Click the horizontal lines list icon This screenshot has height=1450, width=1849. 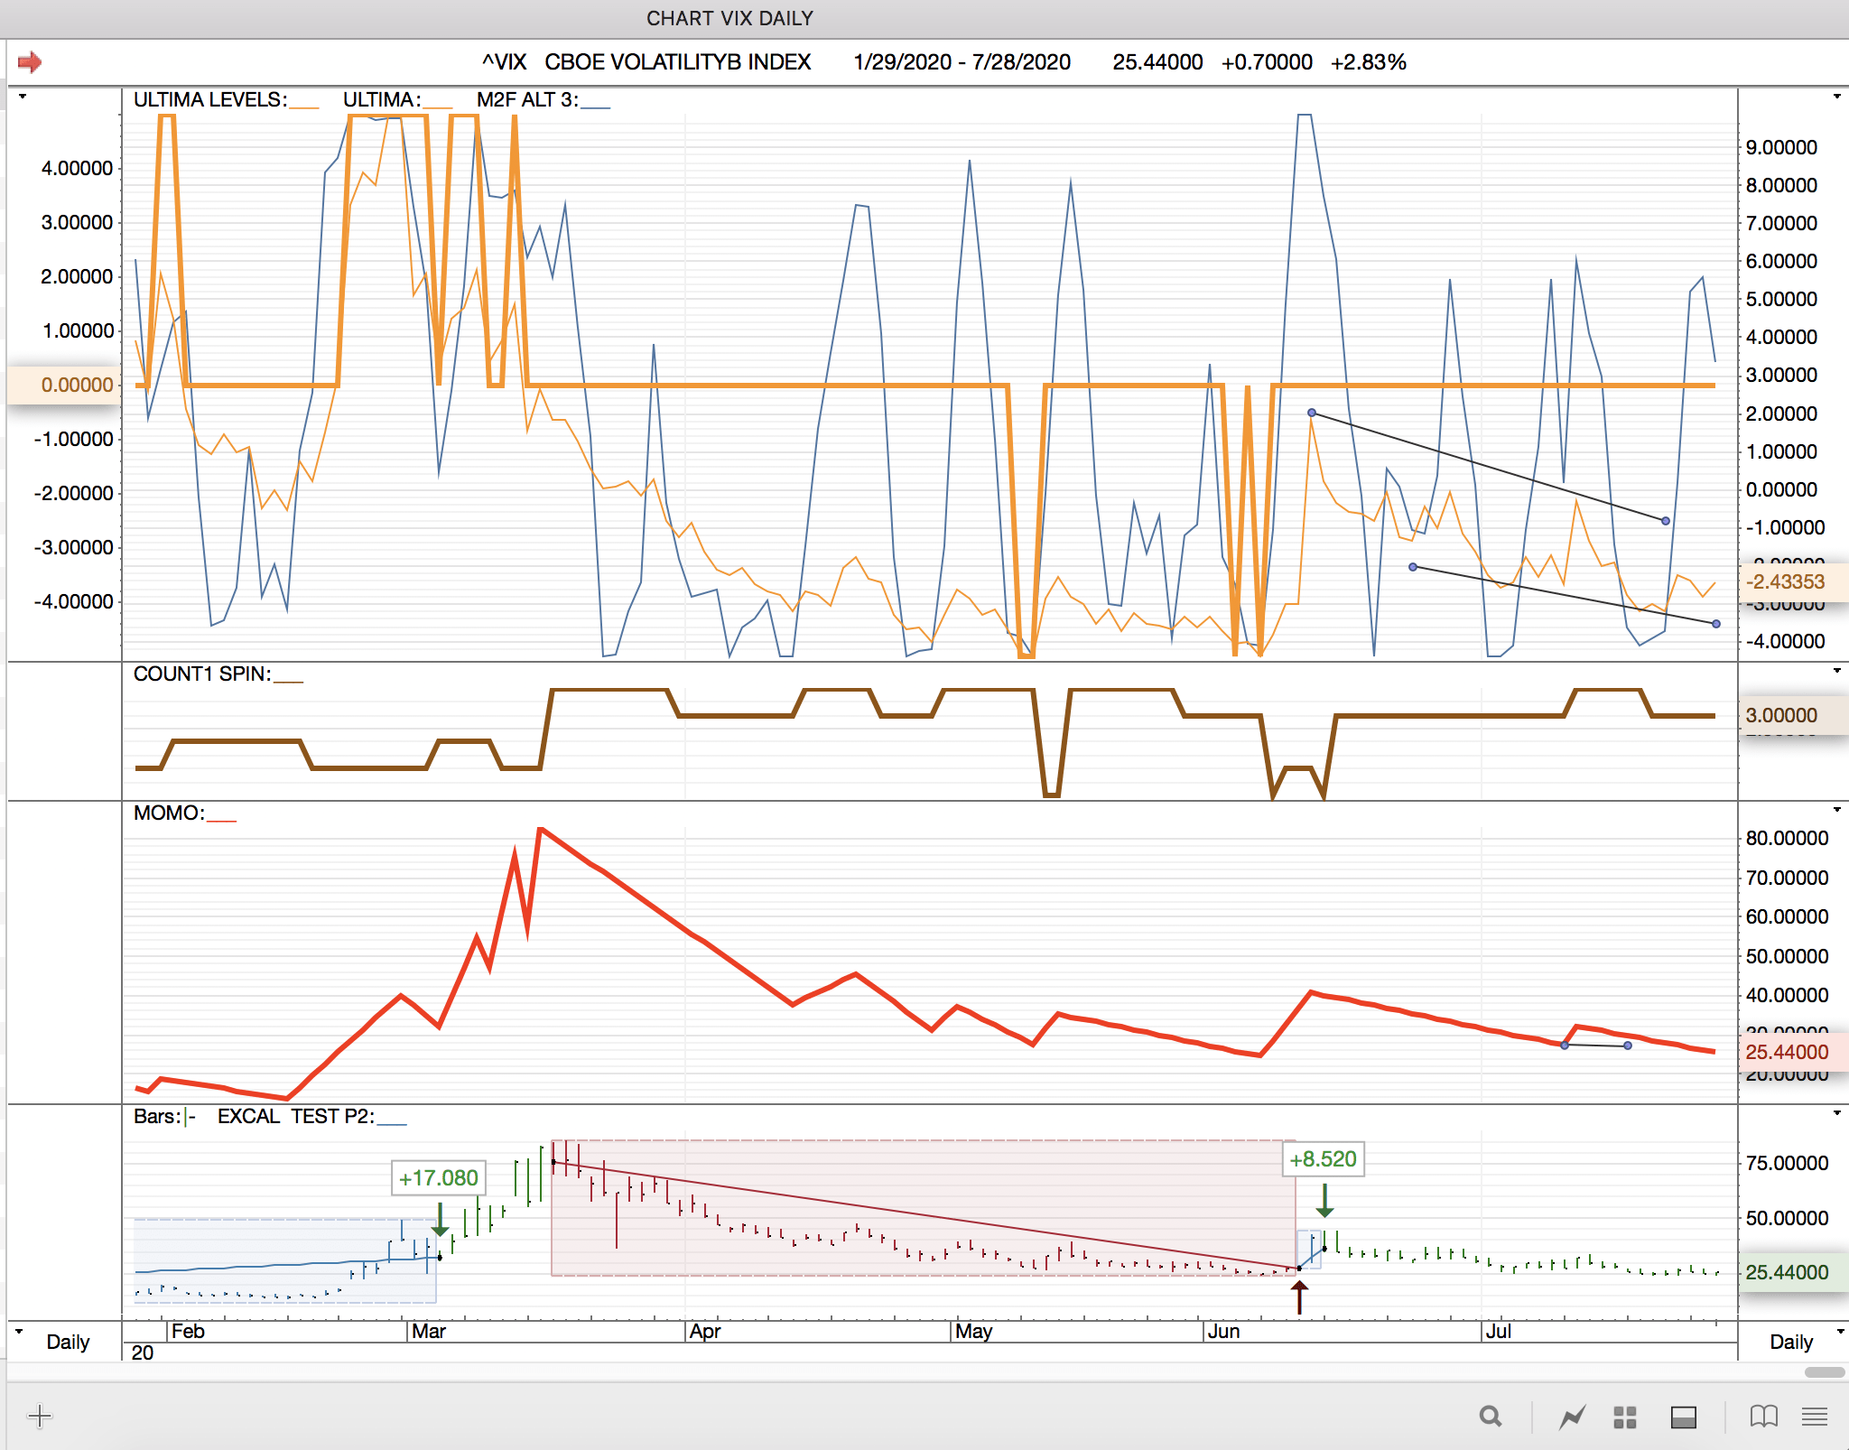coord(1814,1417)
